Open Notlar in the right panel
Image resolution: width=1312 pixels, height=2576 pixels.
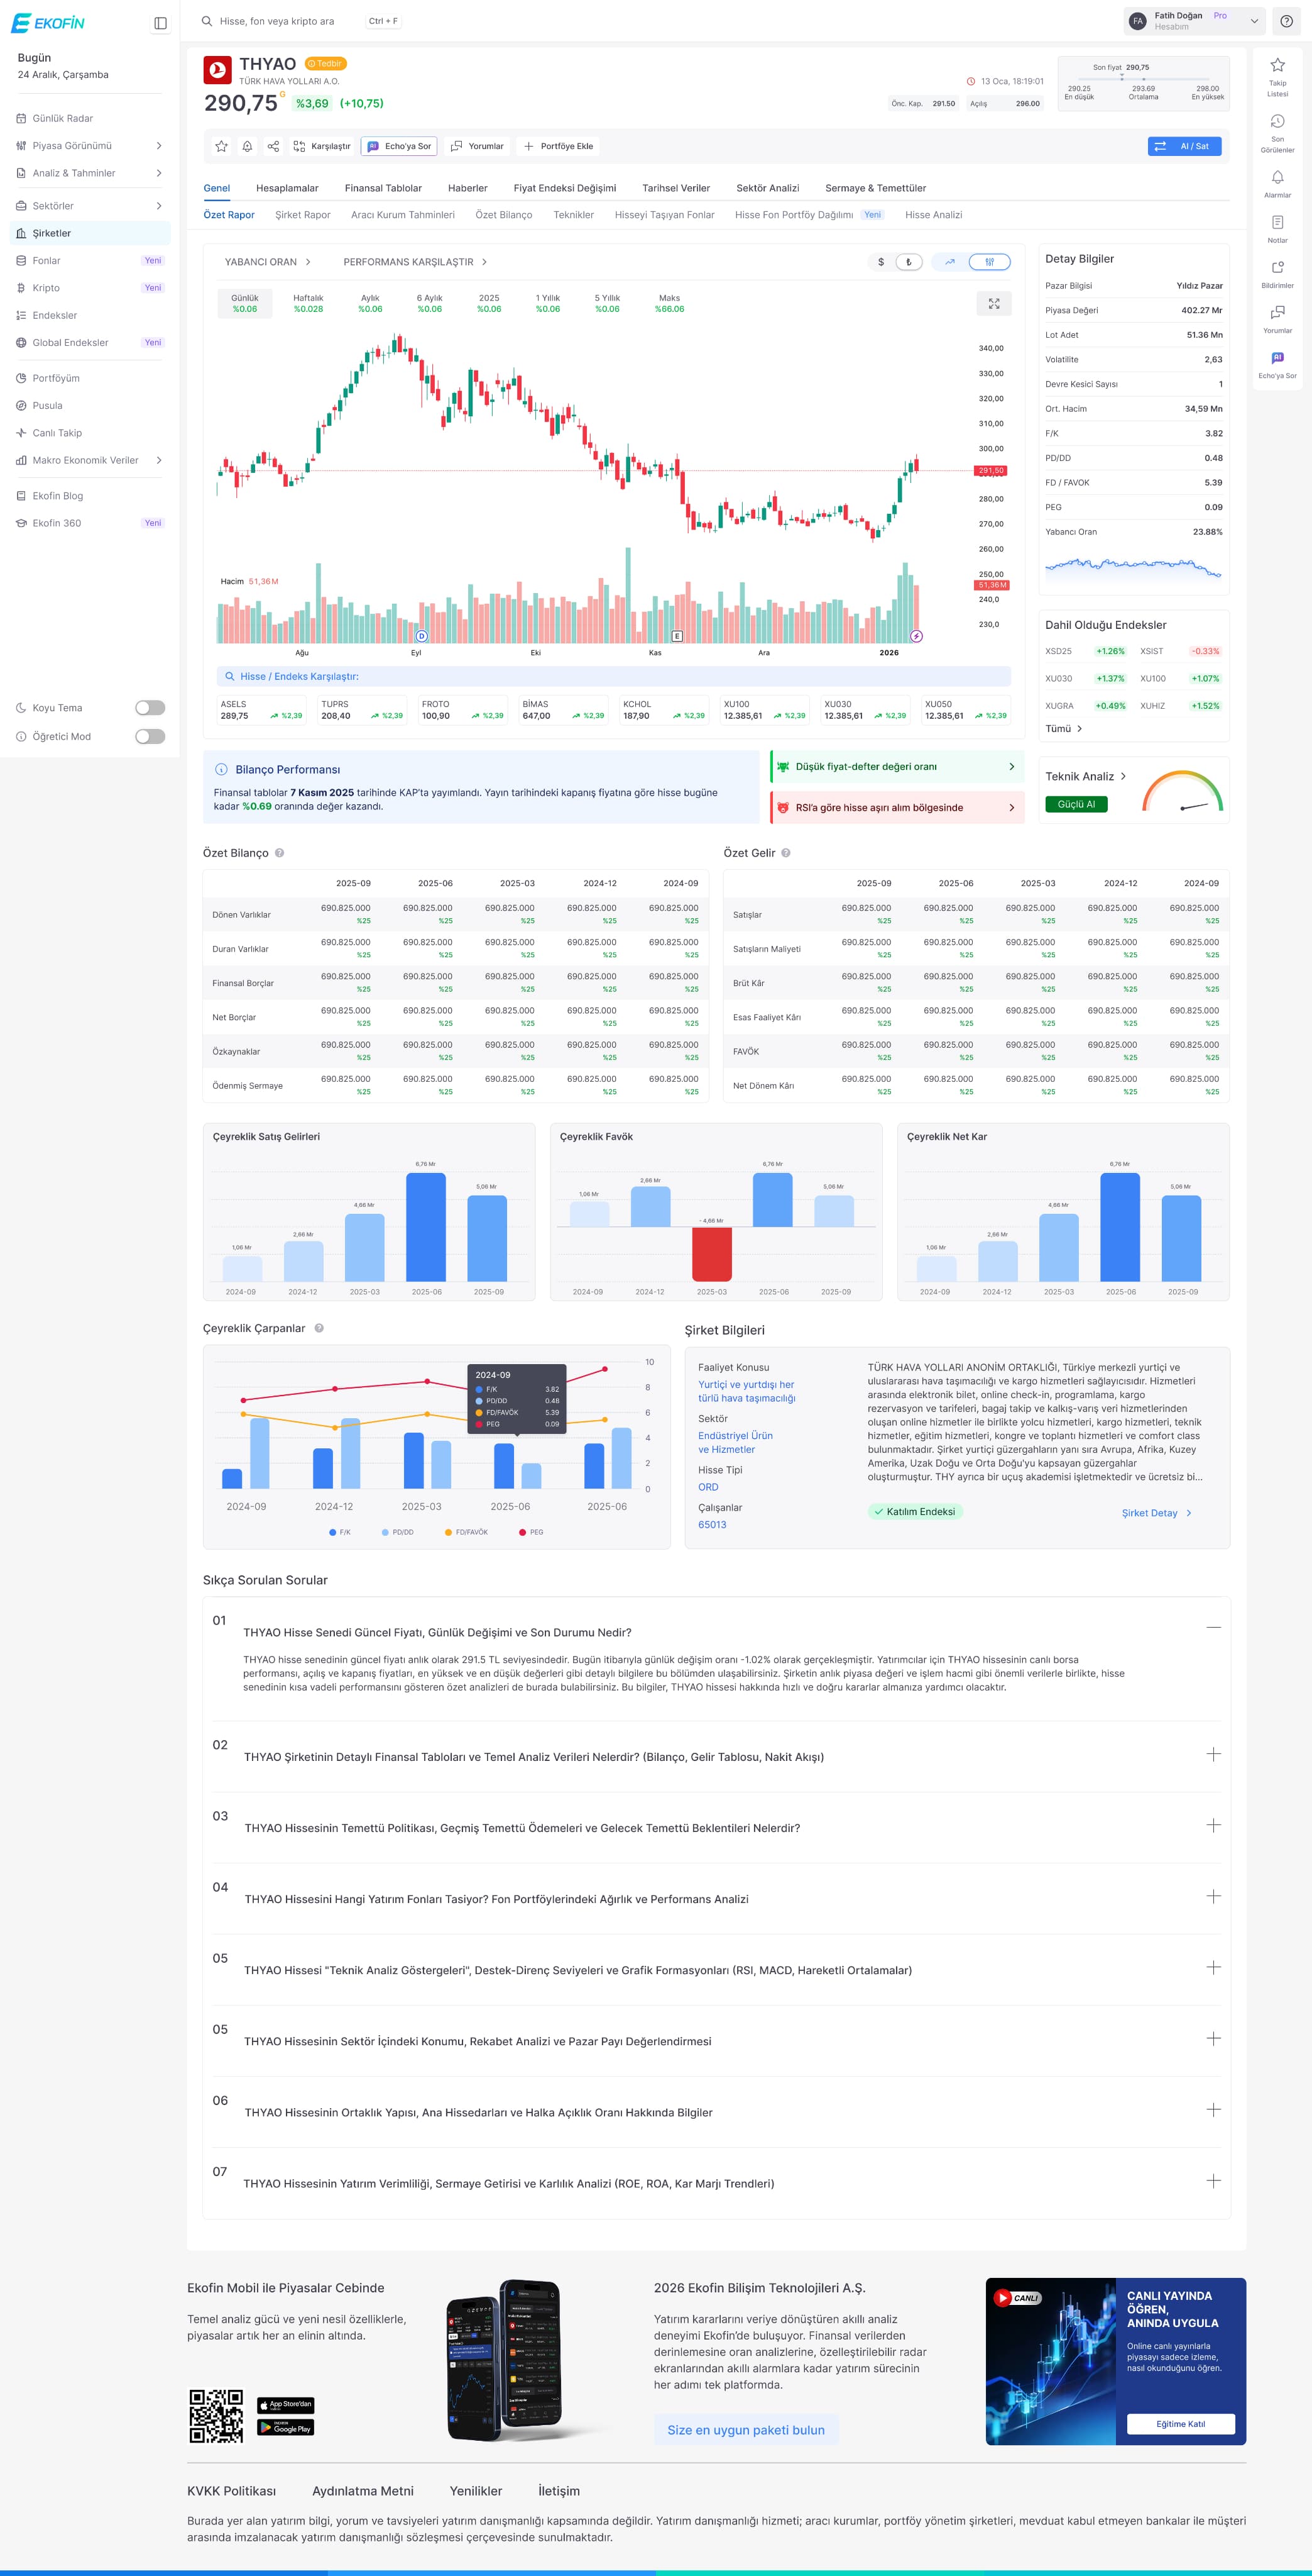[1277, 228]
